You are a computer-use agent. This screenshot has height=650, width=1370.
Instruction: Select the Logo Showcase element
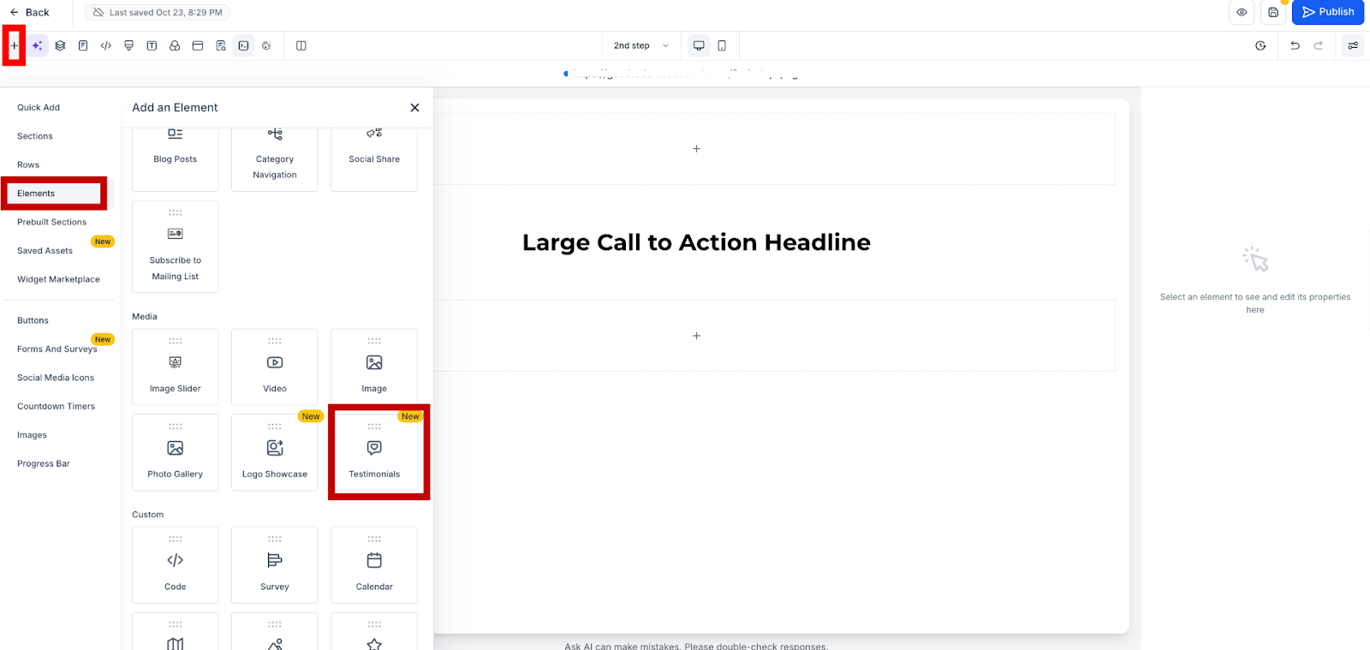click(x=275, y=453)
